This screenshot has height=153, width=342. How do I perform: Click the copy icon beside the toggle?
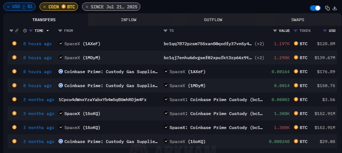coord(327,8)
